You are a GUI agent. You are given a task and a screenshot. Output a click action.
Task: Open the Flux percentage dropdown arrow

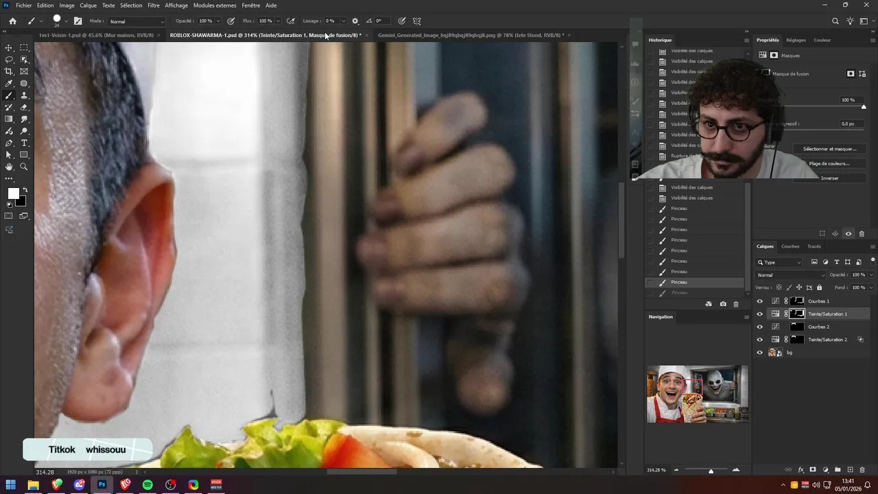click(x=277, y=21)
